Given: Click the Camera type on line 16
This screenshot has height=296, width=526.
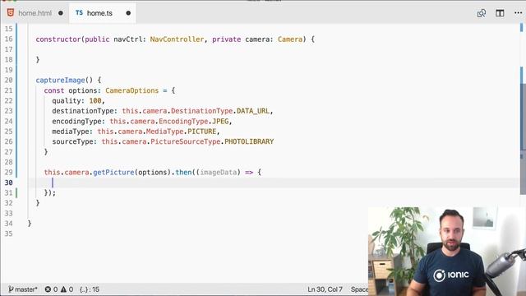Looking at the screenshot, I should 290,39.
